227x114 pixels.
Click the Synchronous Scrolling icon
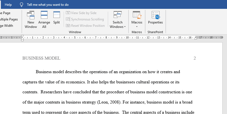(x=68, y=19)
